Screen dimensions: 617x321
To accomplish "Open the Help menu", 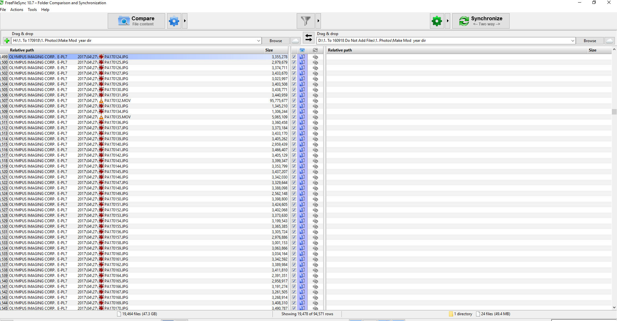I will tap(45, 10).
